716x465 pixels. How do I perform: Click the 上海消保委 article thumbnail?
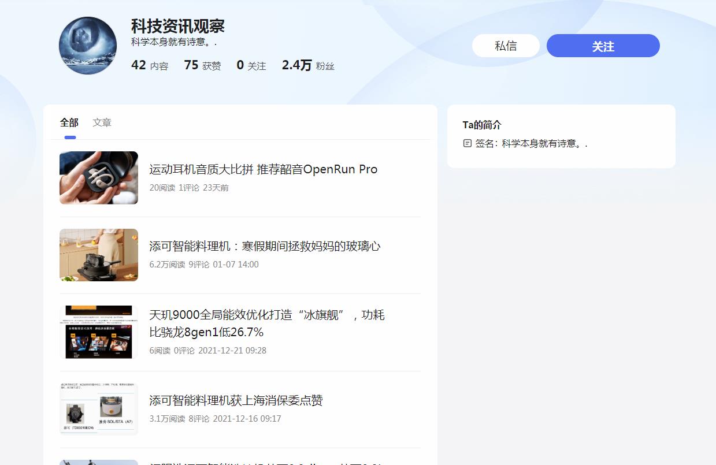99,409
